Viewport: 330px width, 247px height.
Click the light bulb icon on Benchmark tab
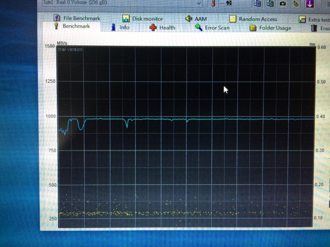coord(56,26)
